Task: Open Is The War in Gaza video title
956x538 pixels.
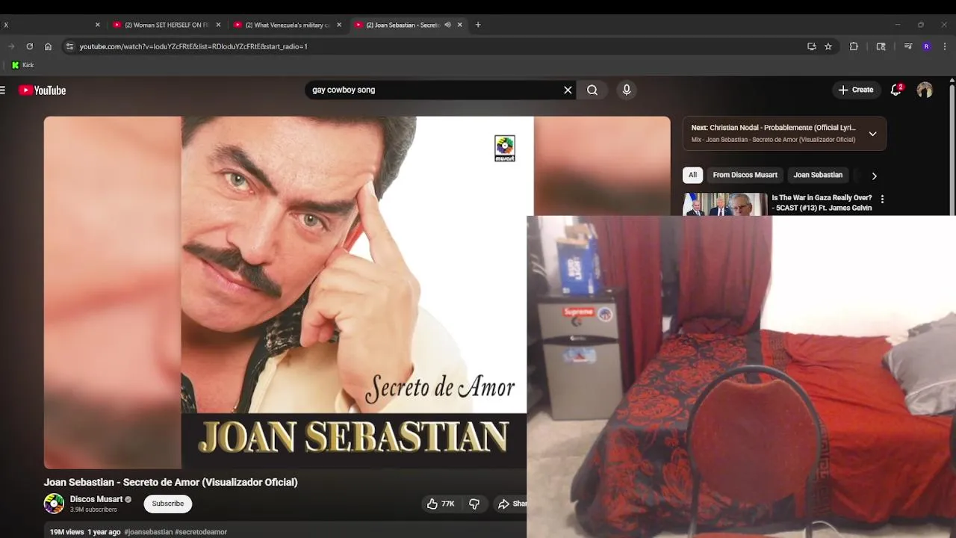Action: click(822, 202)
